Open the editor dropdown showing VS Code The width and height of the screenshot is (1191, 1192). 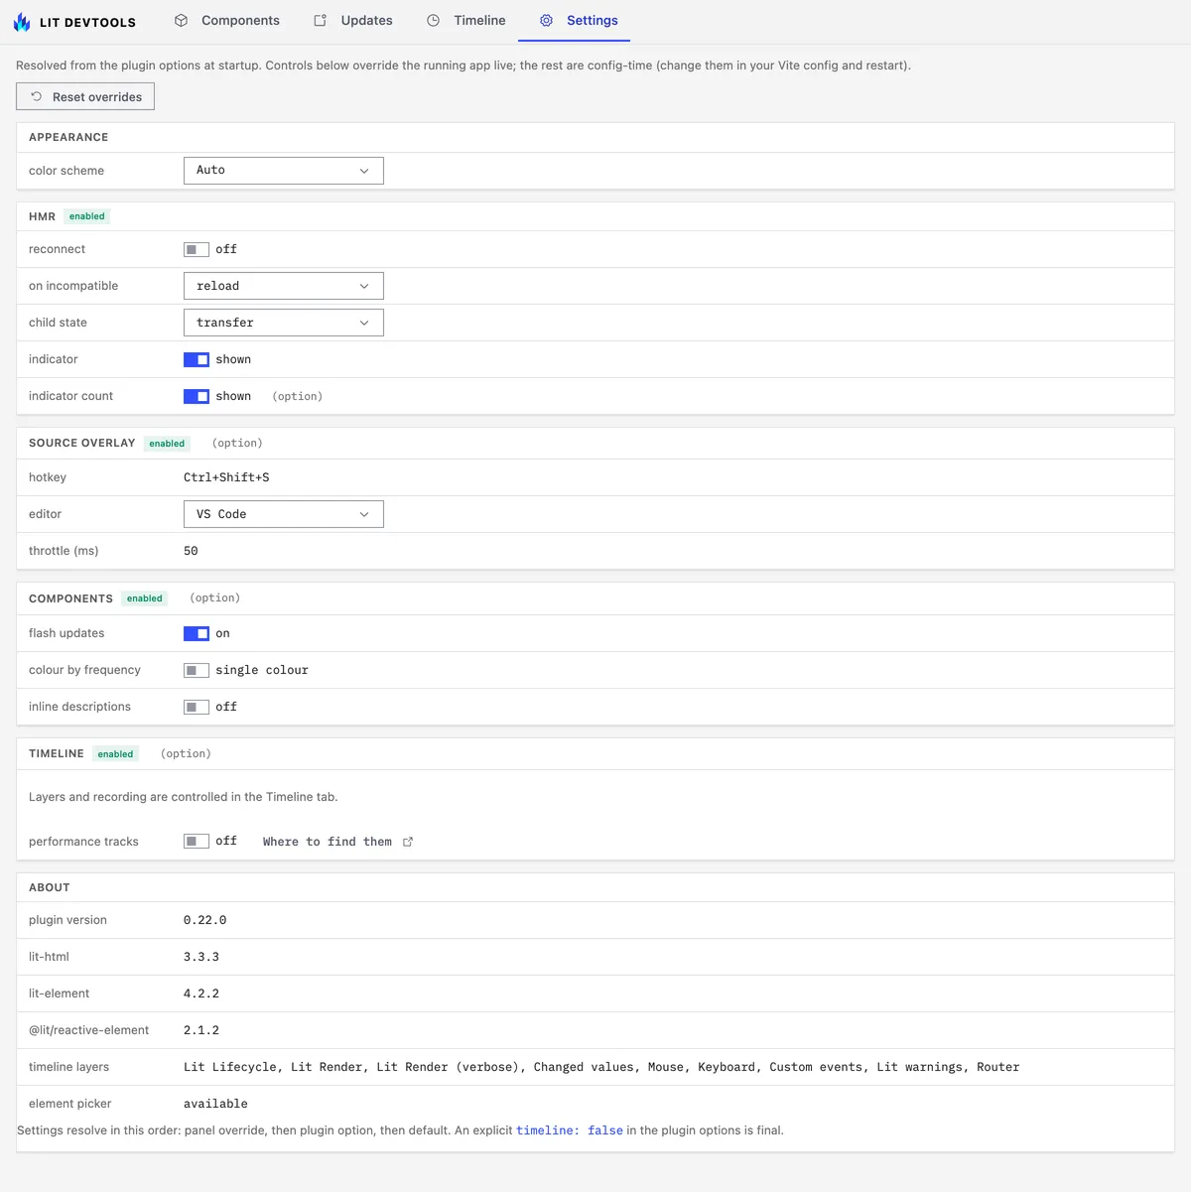point(284,514)
